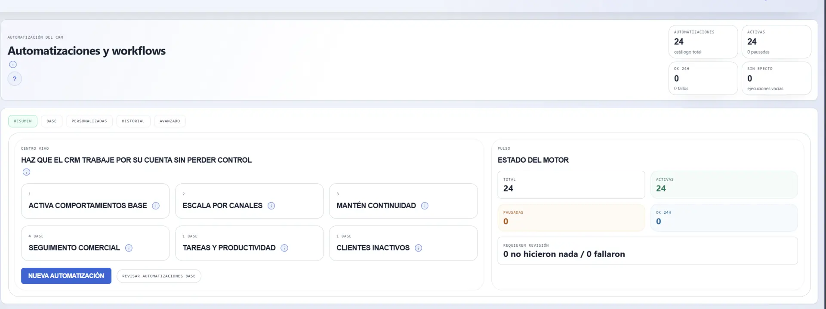Go to the Historial tab
This screenshot has height=309, width=826.
pyautogui.click(x=133, y=121)
